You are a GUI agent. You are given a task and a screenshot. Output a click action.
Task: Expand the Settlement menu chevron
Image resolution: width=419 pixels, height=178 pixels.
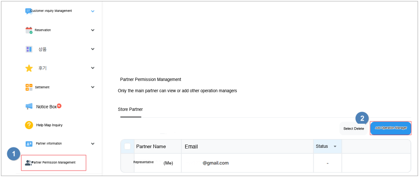[x=93, y=87]
